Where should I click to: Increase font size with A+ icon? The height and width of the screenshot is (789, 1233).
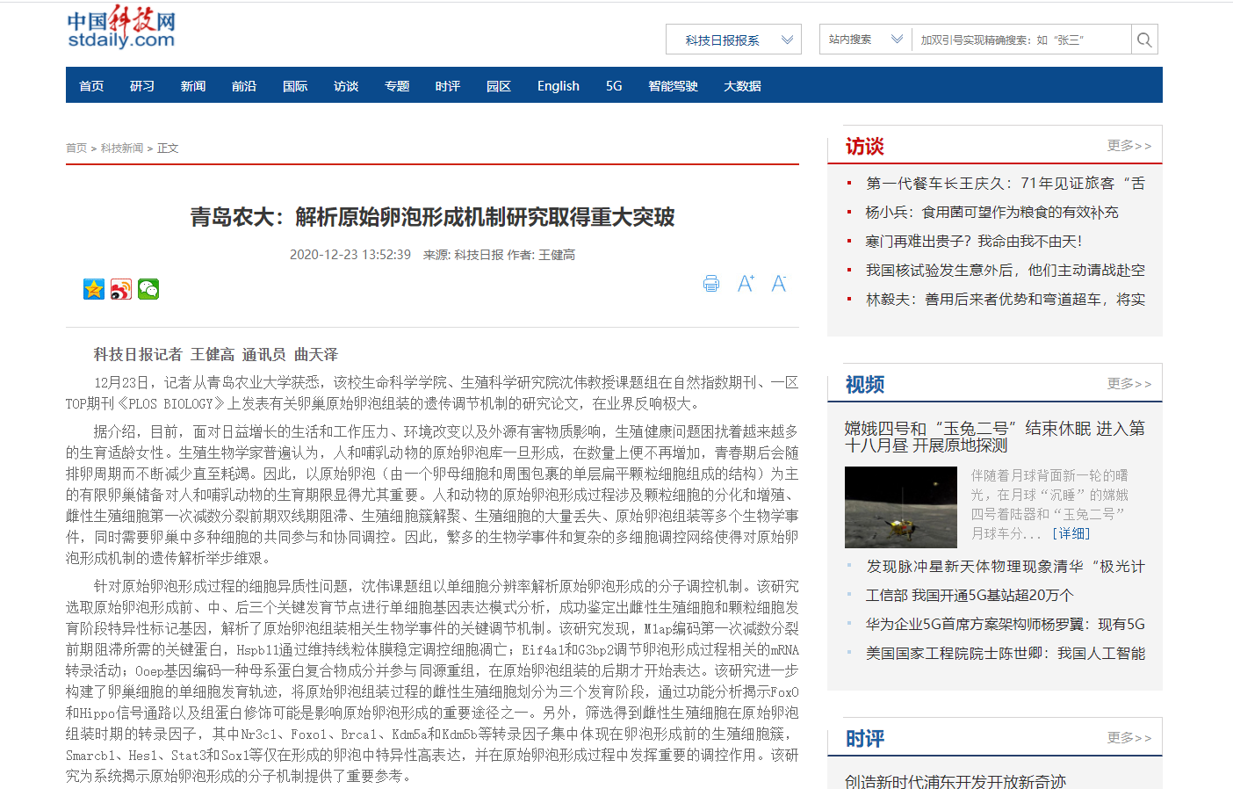746,284
